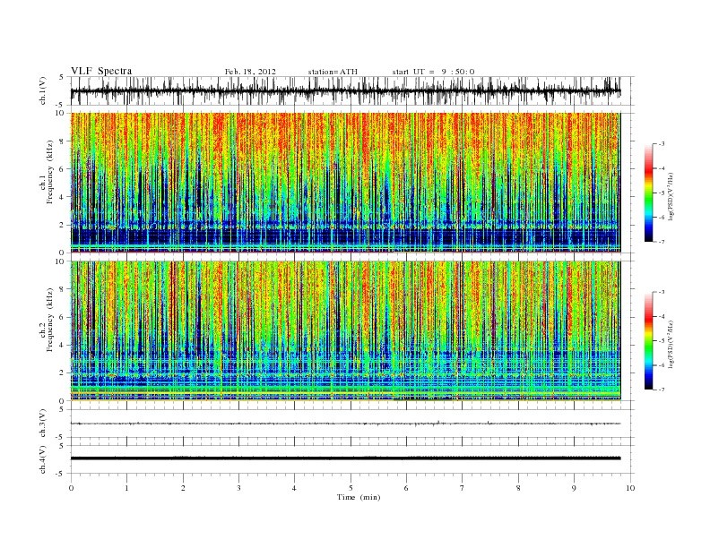Click the ch.4 voltage trace panel

(x=352, y=459)
